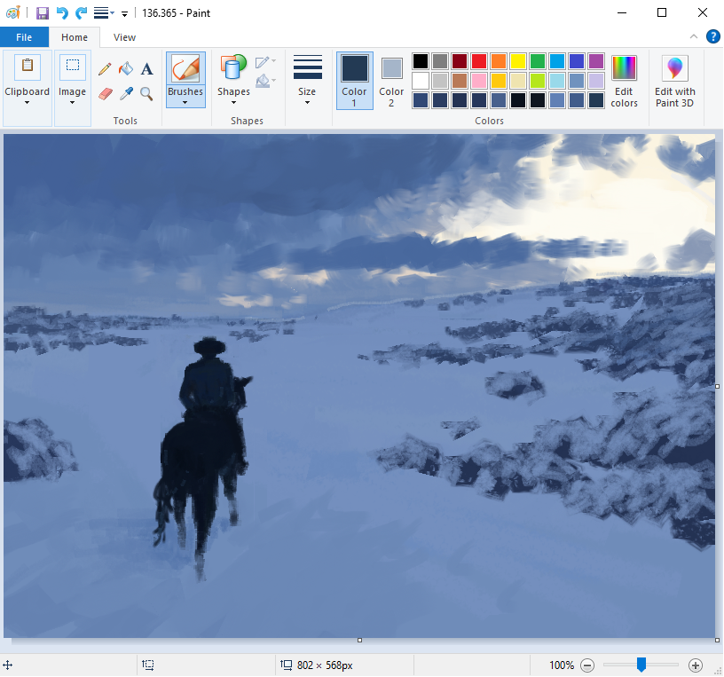724x677 pixels.
Task: Expand the Shapes dropdown arrow
Action: point(233,103)
